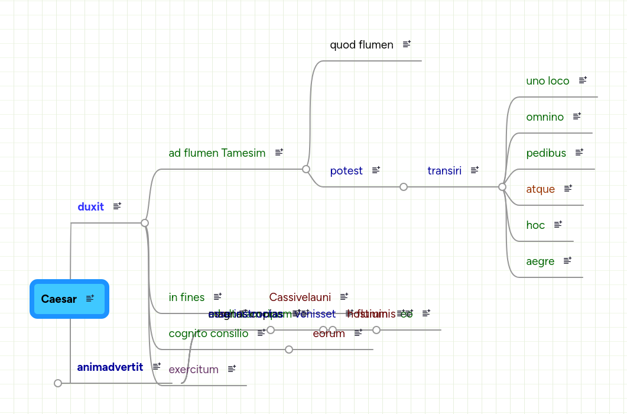Click the note icon beside "duxit"
627x414 pixels.
(x=117, y=206)
